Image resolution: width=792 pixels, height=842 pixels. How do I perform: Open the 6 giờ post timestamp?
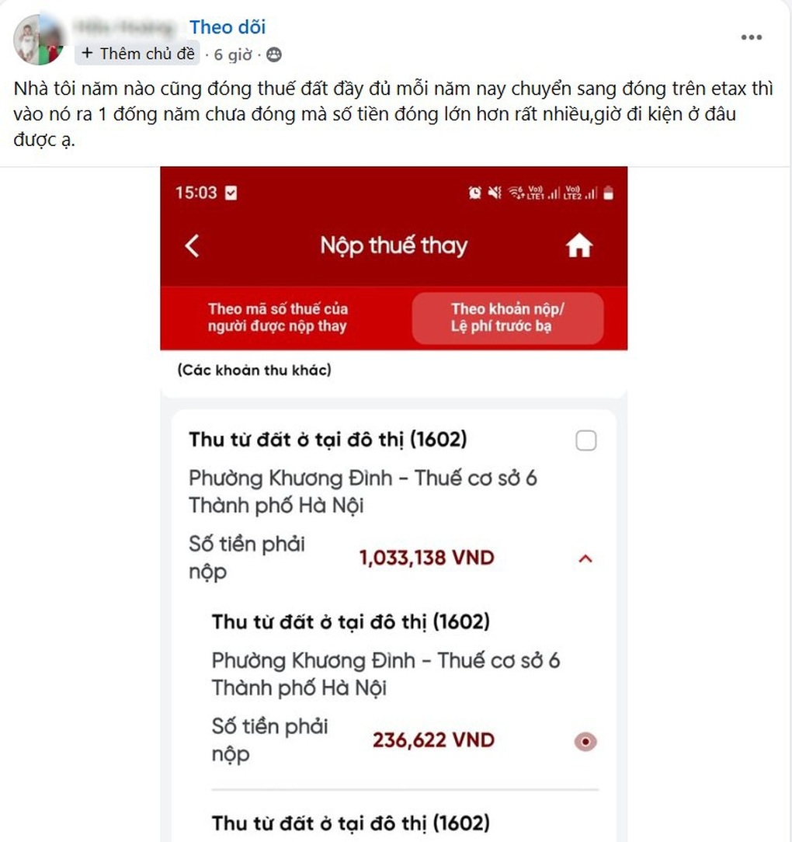coord(232,55)
